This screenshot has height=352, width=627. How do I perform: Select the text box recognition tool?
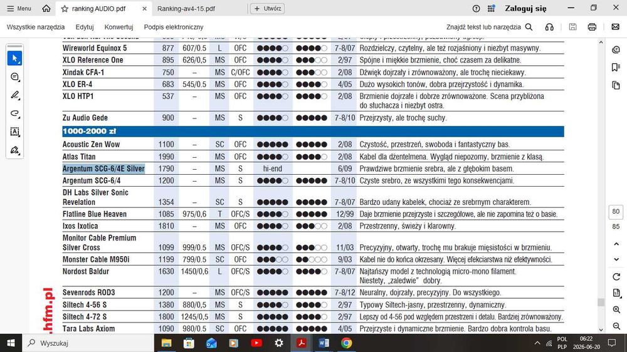[15, 132]
